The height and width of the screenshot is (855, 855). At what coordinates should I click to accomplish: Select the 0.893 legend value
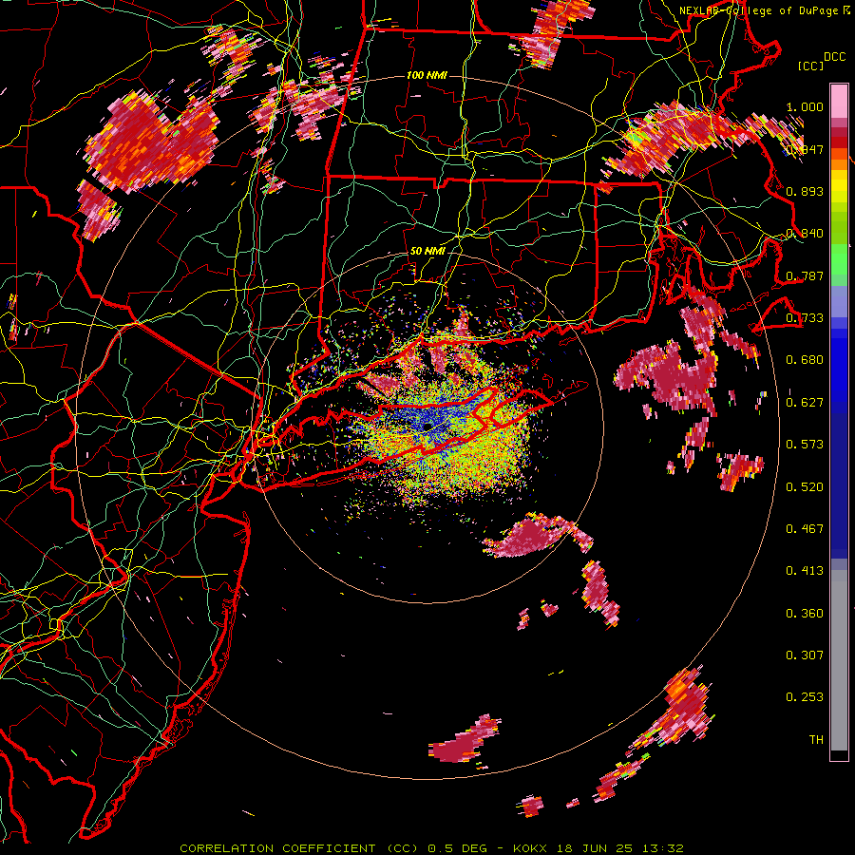(x=805, y=191)
